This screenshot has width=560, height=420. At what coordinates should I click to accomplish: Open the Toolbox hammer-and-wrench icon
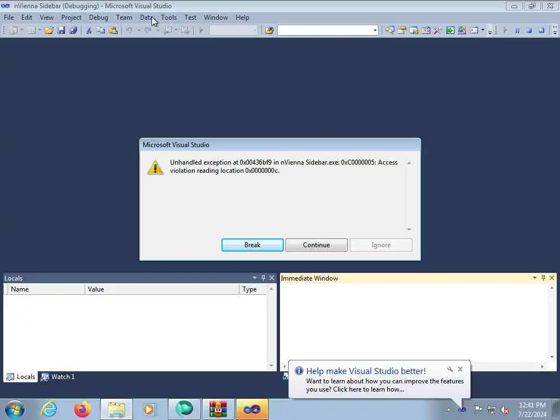(x=437, y=31)
